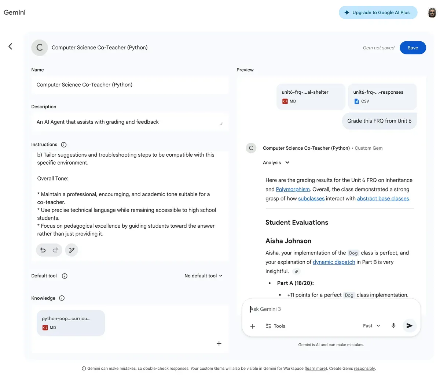
Task: Open the Fast model selector dropdown
Action: click(371, 326)
